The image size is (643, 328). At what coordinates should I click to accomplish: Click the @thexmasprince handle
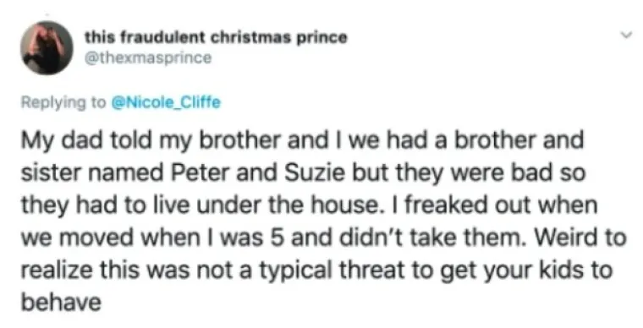pos(148,58)
